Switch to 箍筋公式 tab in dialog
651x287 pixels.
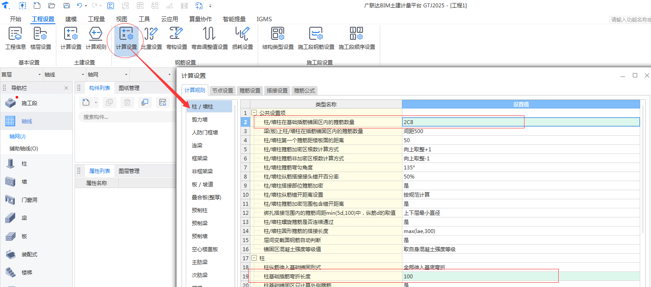(x=304, y=91)
